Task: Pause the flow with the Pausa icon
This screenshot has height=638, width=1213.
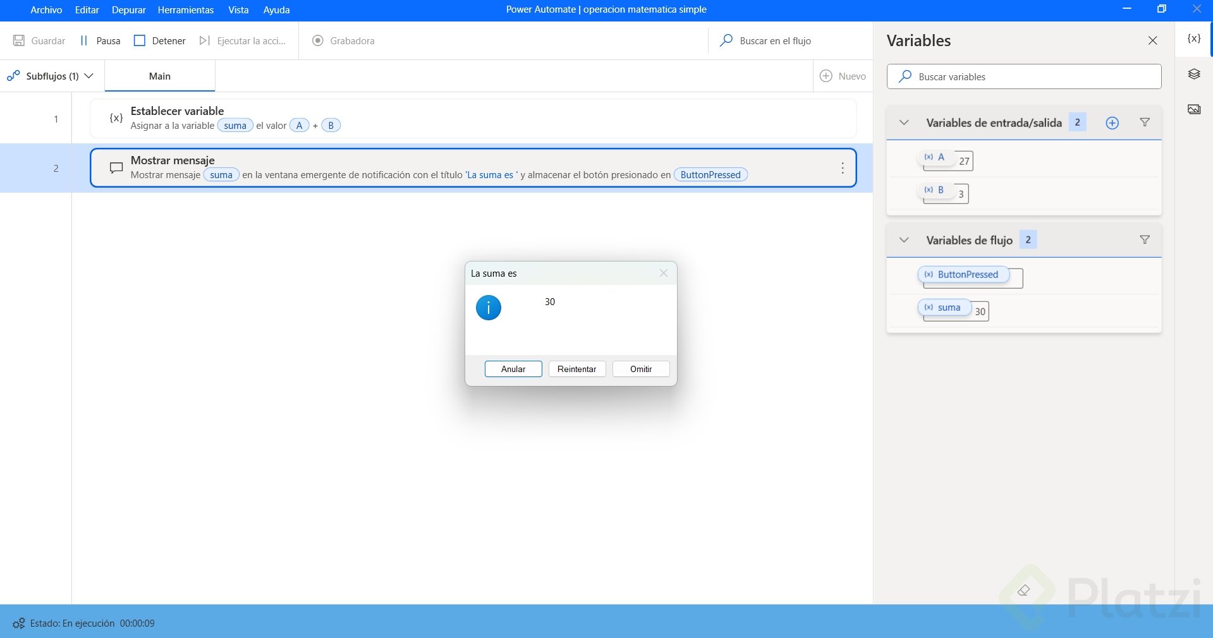Action: tap(83, 40)
